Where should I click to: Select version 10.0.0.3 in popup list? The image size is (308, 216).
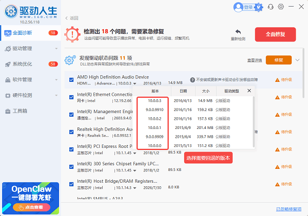coord(155,101)
